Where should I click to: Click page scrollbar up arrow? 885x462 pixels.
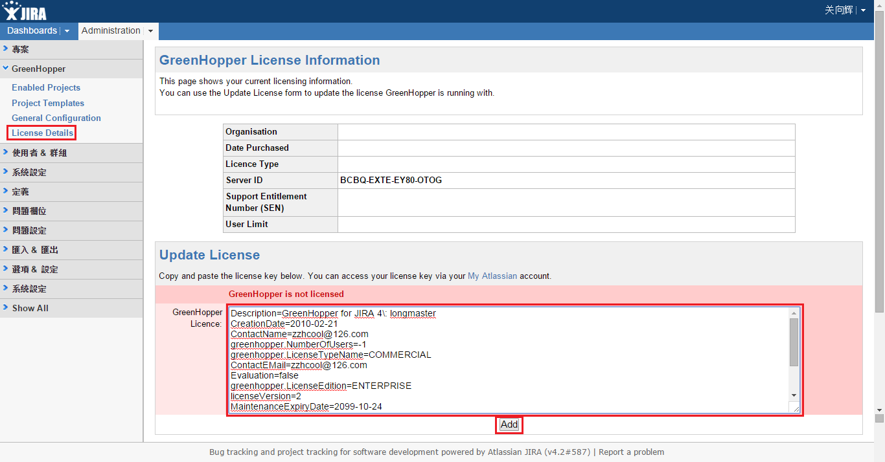point(880,5)
